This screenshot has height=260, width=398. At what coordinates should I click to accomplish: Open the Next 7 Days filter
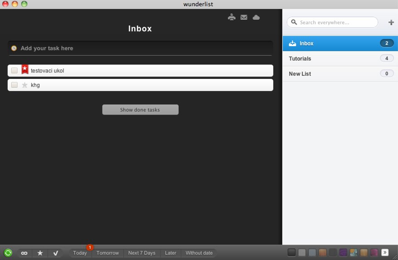[142, 253]
